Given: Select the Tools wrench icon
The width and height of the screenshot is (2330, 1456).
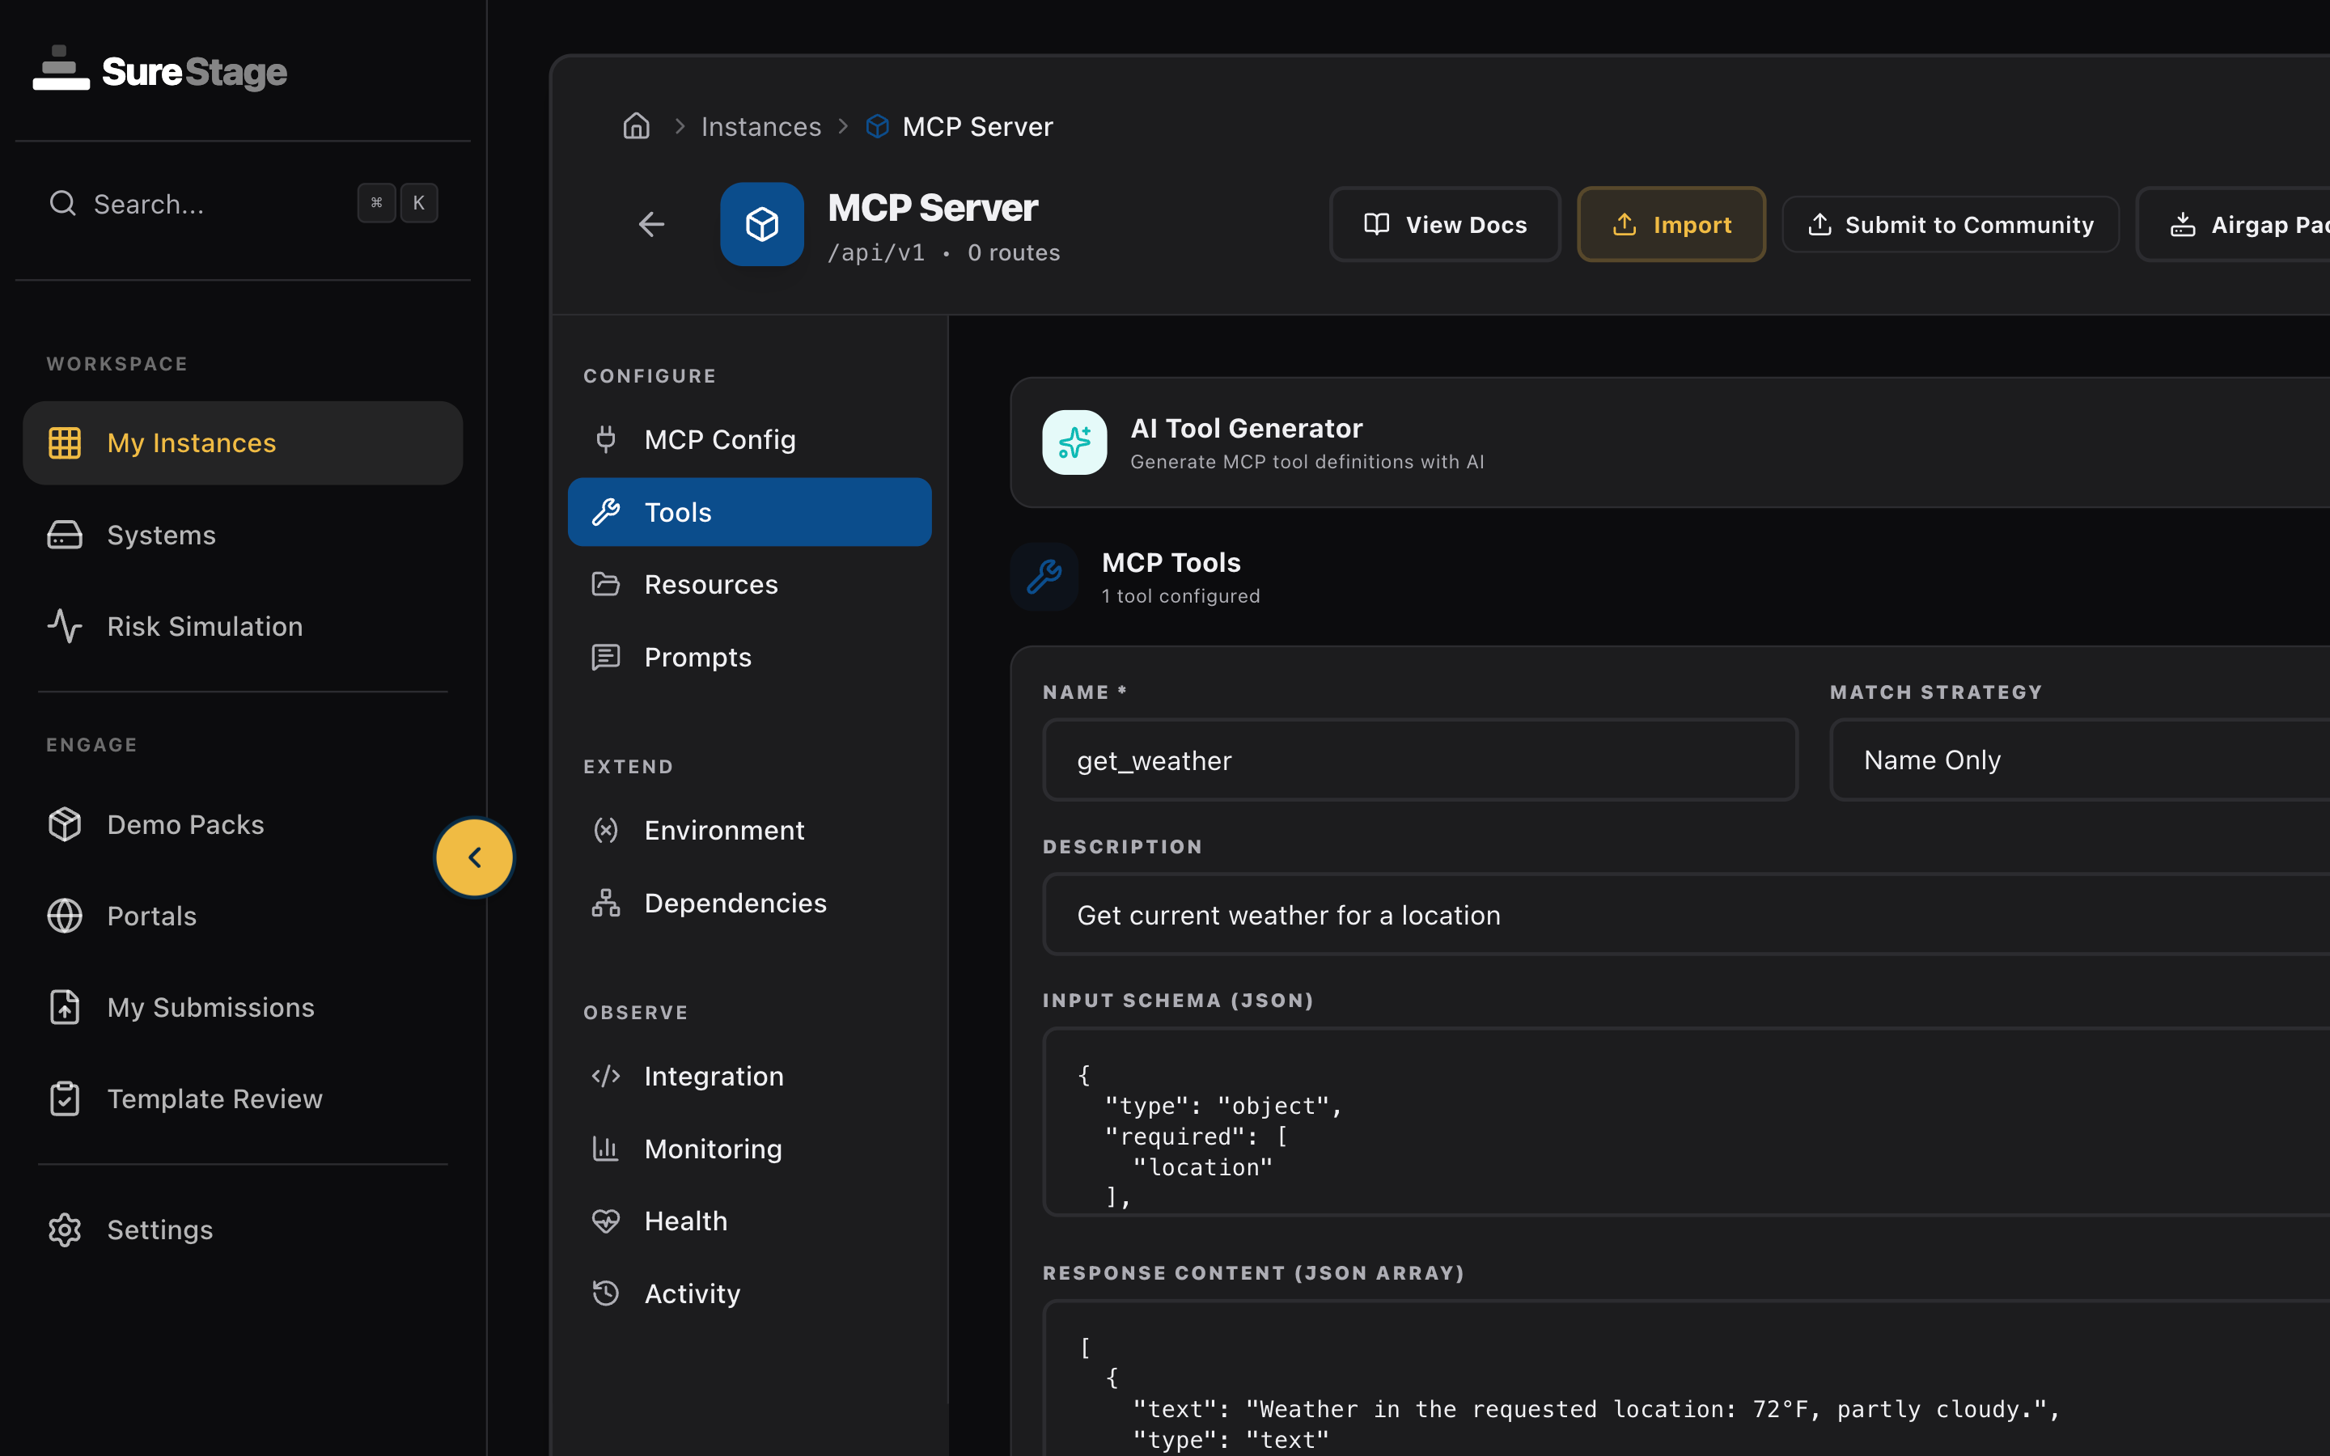Looking at the screenshot, I should [x=606, y=511].
